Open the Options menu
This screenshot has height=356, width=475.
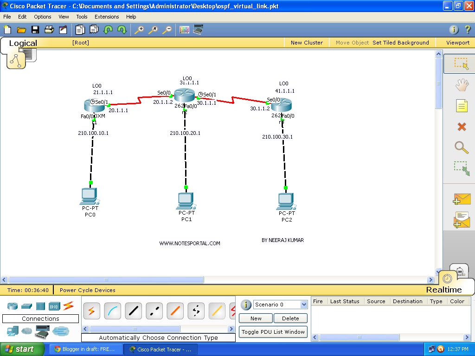[x=42, y=17]
